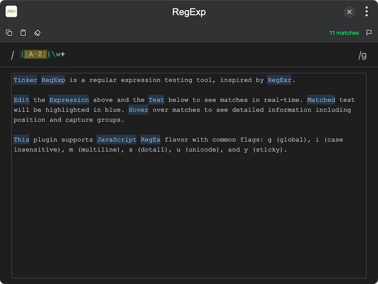Click the \w+ token in the pattern
The image size is (378, 284).
(59, 54)
